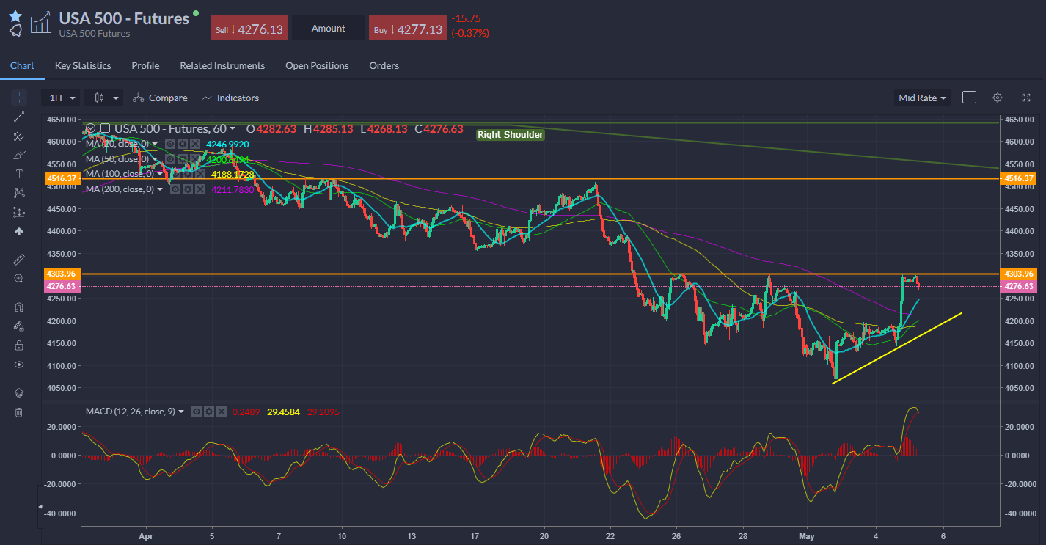Select the trend line drawing tool
This screenshot has height=545, width=1046.
pyautogui.click(x=19, y=117)
